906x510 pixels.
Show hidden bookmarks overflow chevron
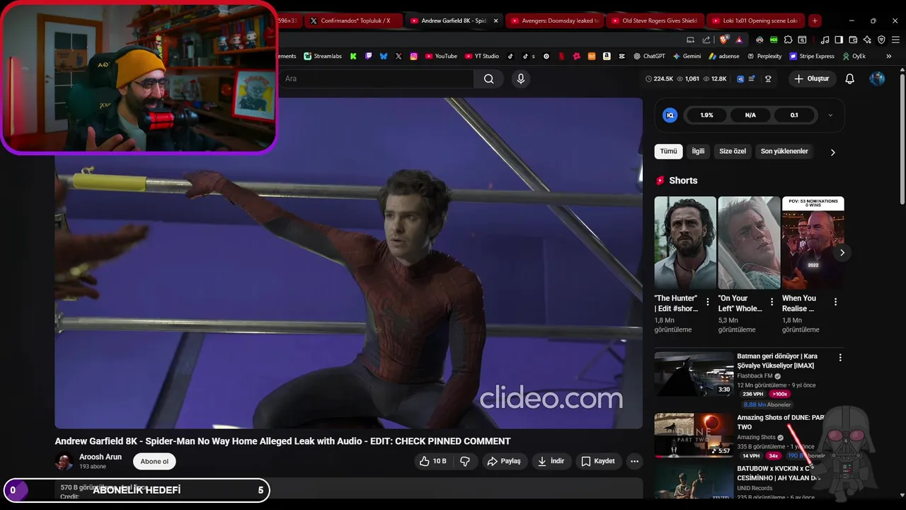click(x=888, y=56)
